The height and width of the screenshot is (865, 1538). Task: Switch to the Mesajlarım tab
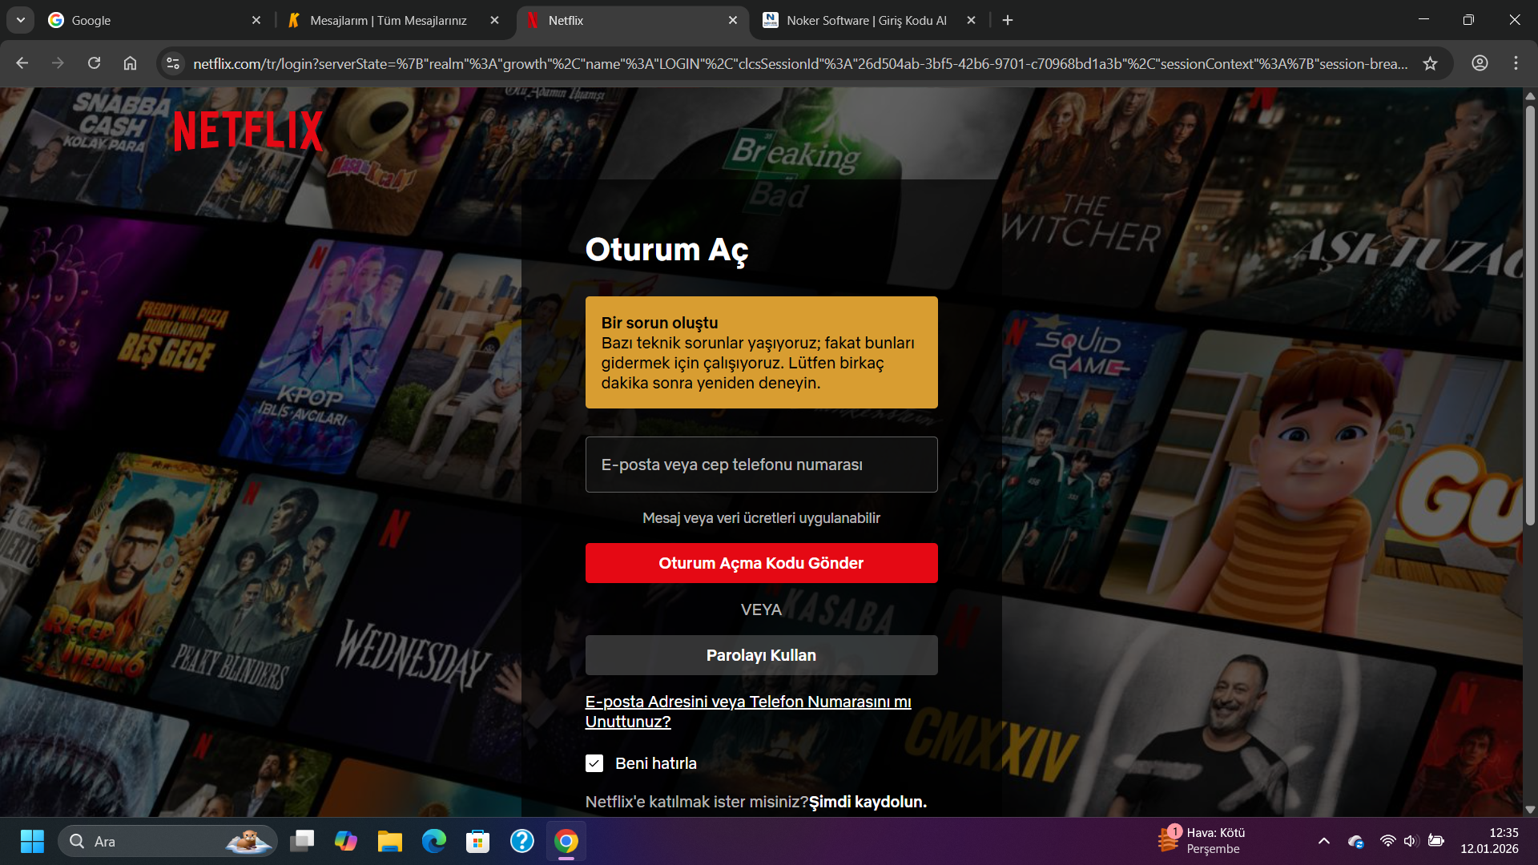click(x=393, y=21)
